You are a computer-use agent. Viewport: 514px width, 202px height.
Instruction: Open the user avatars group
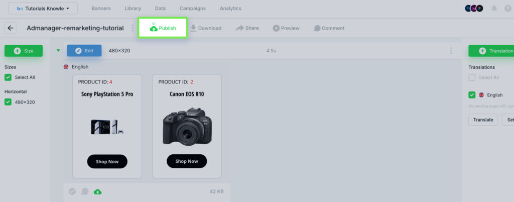click(474, 9)
